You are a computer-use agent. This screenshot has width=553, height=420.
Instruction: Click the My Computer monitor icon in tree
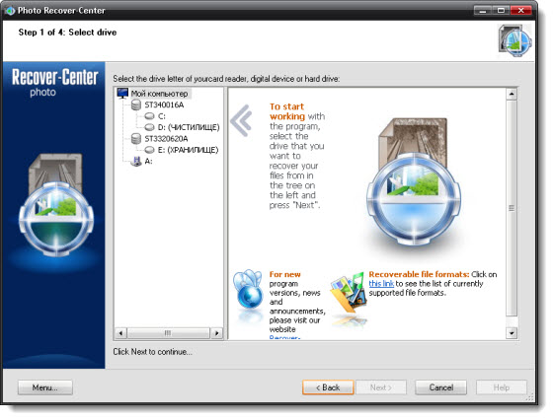click(x=122, y=93)
